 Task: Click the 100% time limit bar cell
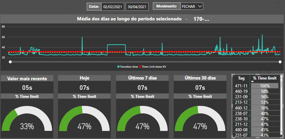point(265,86)
